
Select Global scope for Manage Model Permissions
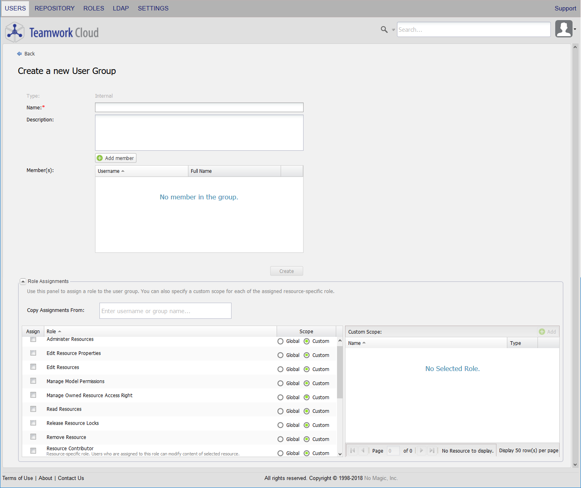coord(280,383)
